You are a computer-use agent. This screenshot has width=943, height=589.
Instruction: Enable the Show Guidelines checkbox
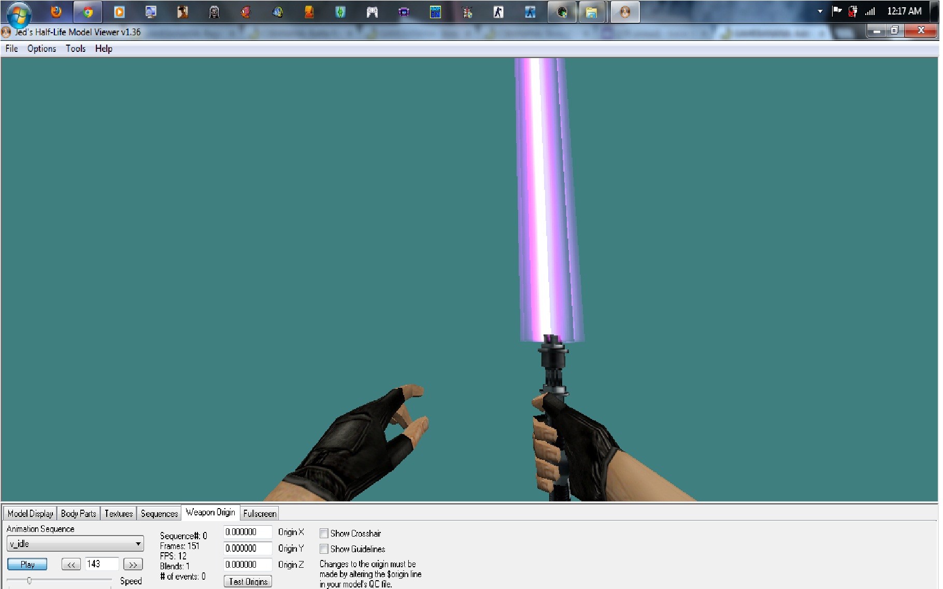coord(324,549)
